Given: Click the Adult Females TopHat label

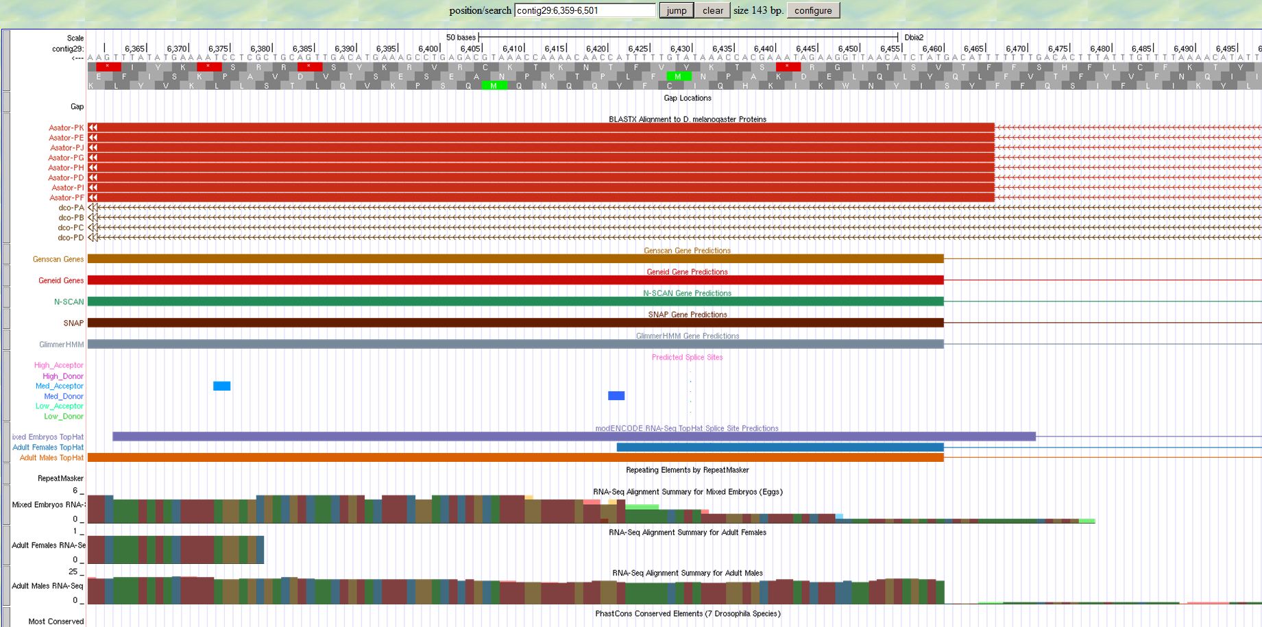Looking at the screenshot, I should tap(48, 447).
